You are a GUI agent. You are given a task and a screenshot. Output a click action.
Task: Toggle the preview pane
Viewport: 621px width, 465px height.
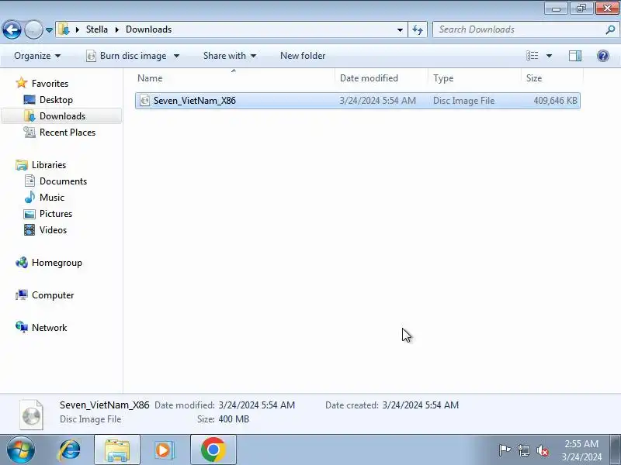click(x=575, y=56)
